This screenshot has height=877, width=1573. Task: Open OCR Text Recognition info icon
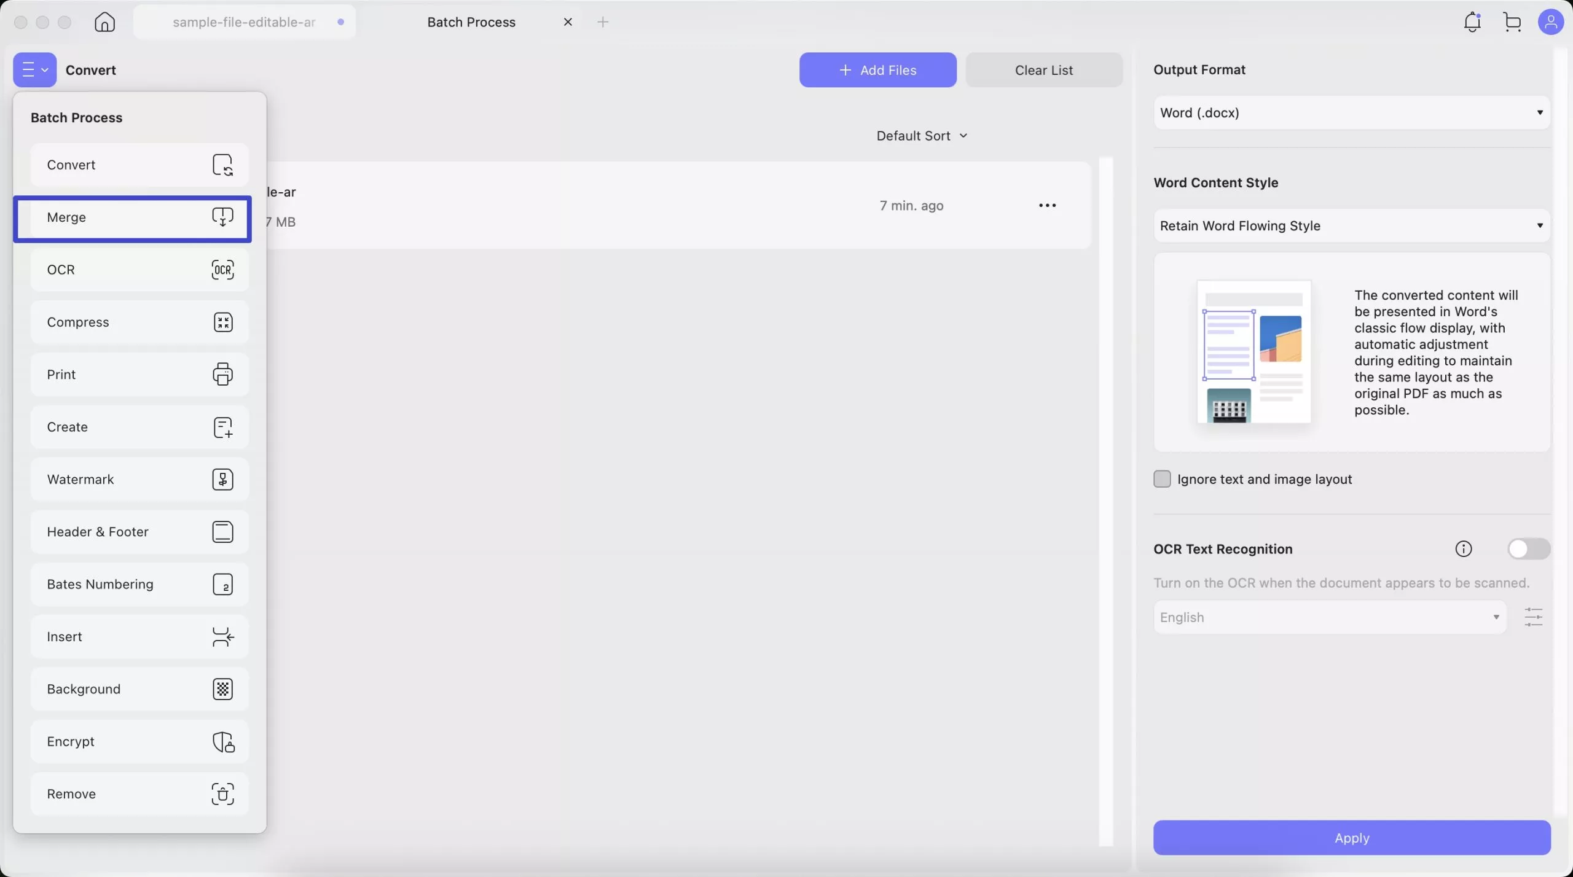point(1463,548)
